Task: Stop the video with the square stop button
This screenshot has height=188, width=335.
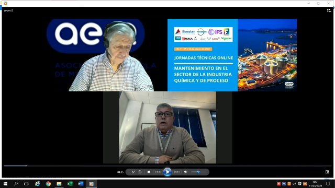Action: pyautogui.click(x=149, y=172)
